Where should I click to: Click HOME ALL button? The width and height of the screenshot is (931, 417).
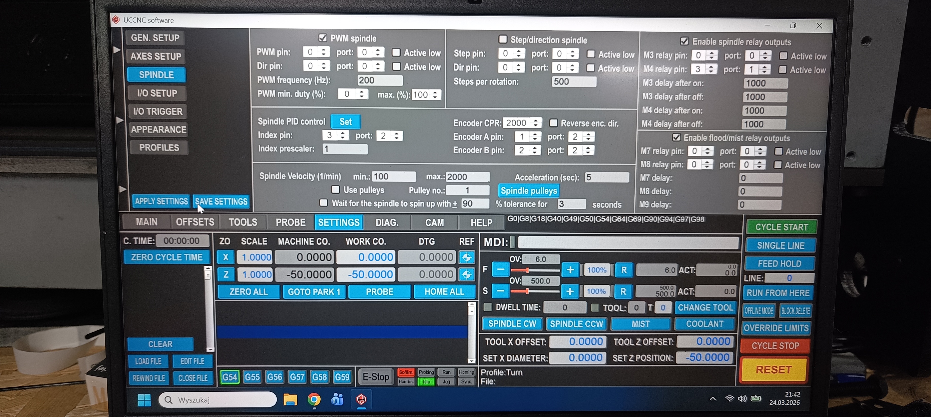(x=444, y=292)
